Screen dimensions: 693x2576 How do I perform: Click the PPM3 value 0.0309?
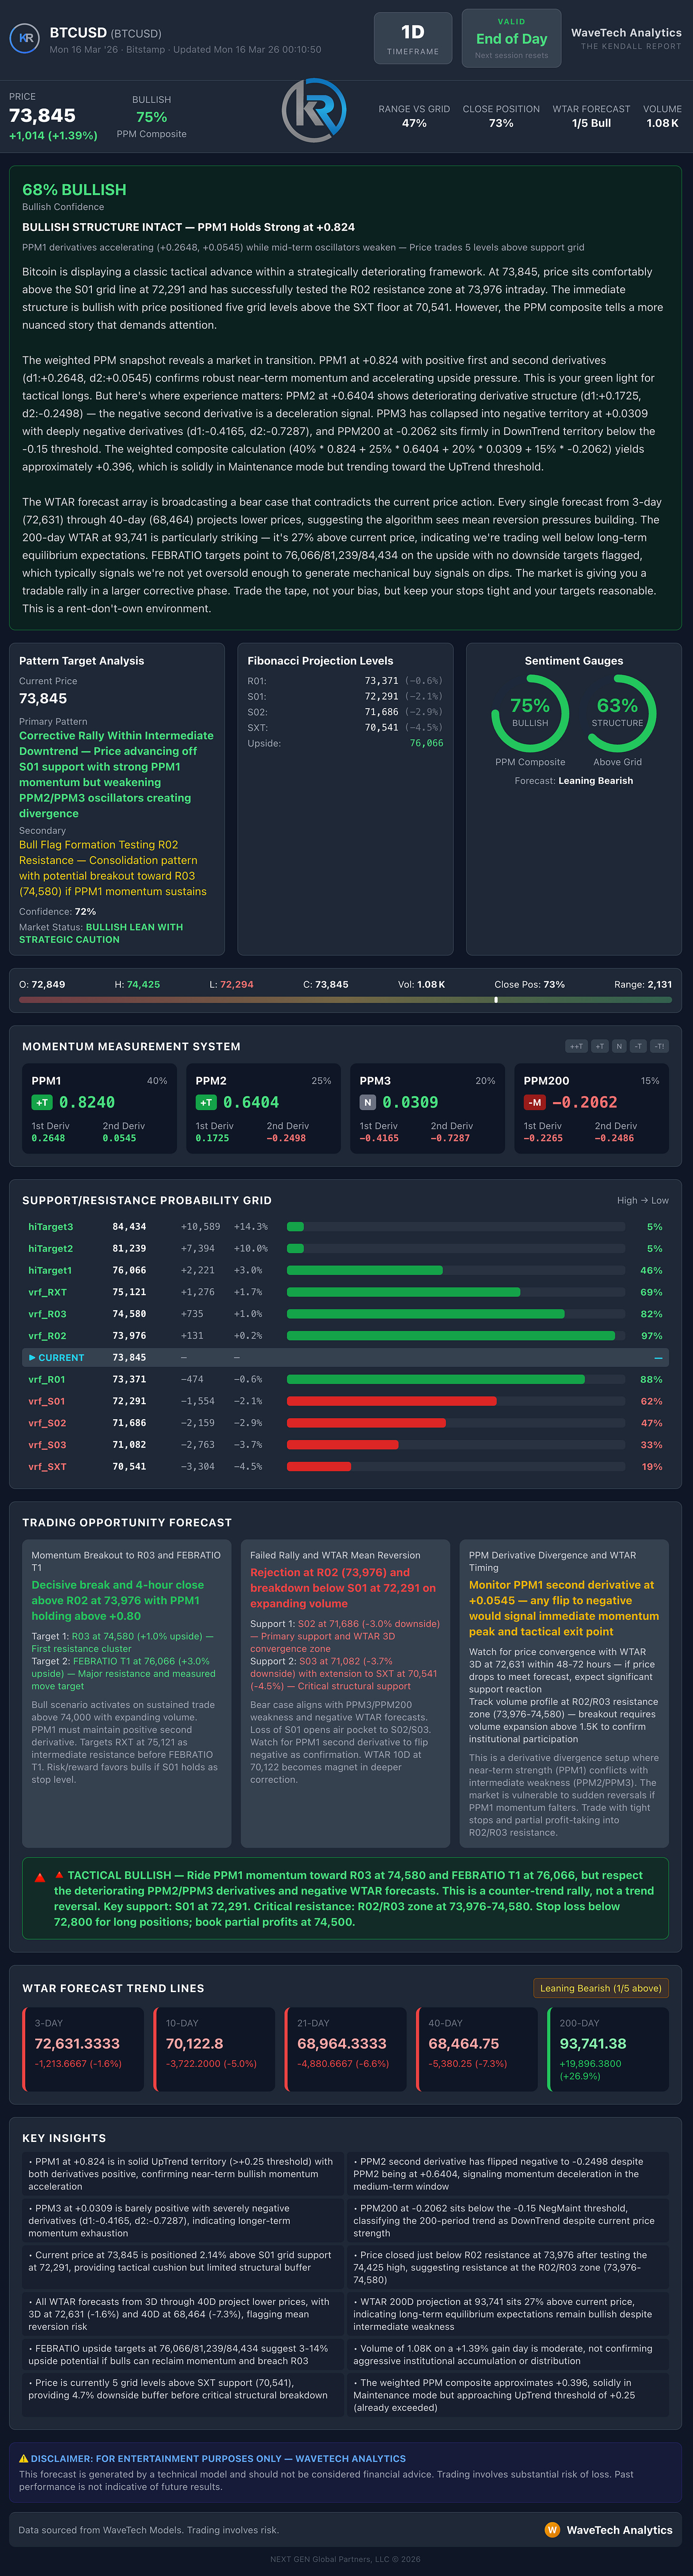[x=410, y=1102]
